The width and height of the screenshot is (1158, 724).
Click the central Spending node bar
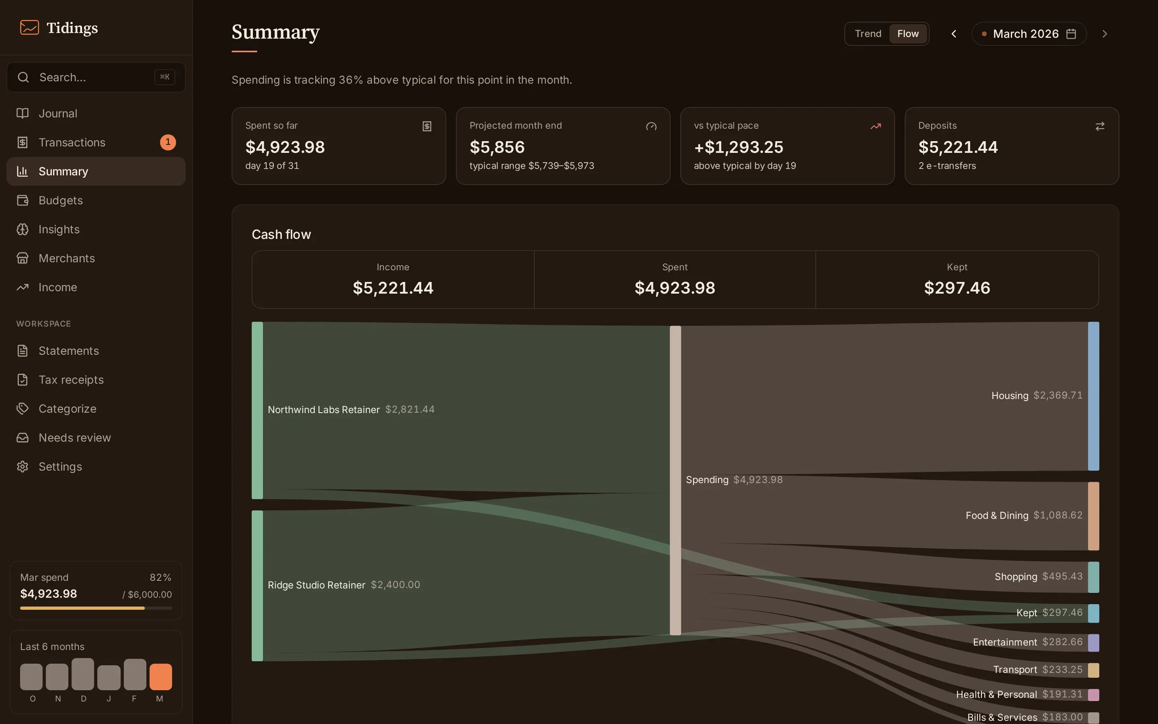pos(675,480)
